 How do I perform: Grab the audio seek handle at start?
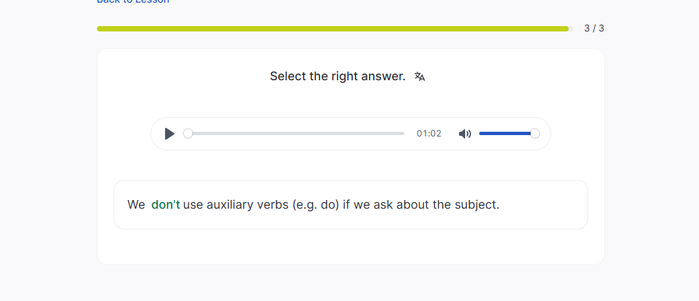click(x=188, y=134)
